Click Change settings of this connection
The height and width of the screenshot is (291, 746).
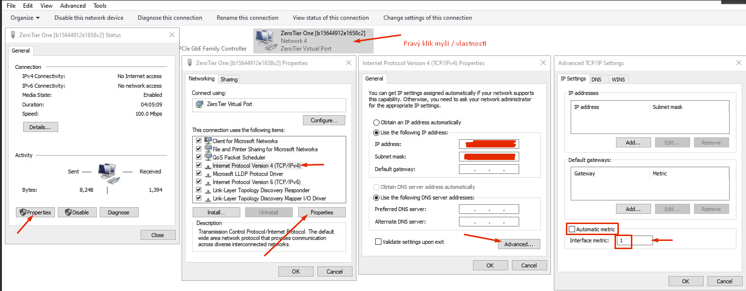point(428,18)
